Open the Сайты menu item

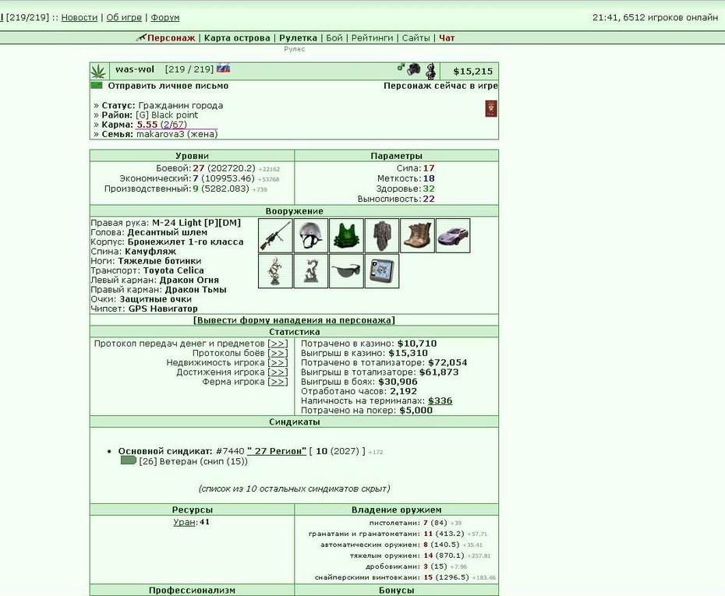tap(416, 38)
